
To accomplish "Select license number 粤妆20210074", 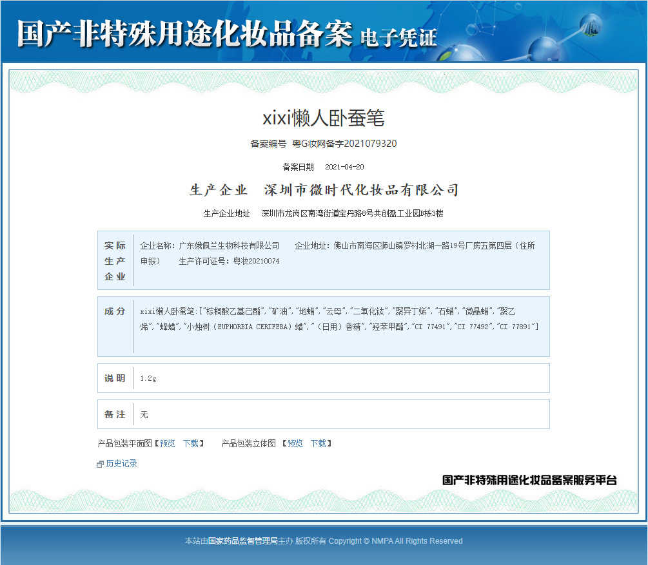I will 256,261.
